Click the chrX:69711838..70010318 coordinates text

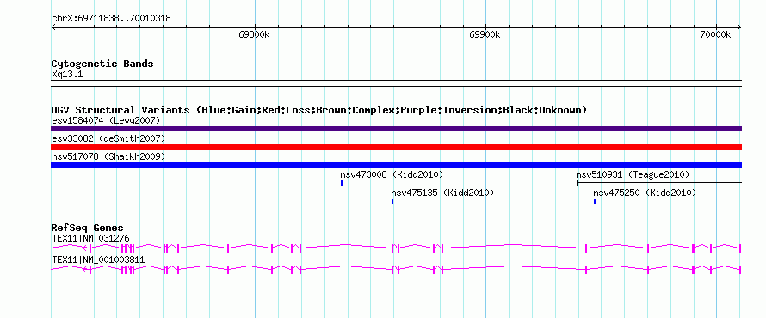(111, 19)
